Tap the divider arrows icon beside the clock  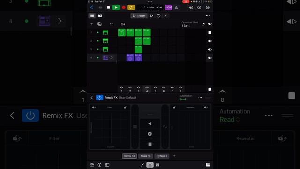(x=210, y=24)
